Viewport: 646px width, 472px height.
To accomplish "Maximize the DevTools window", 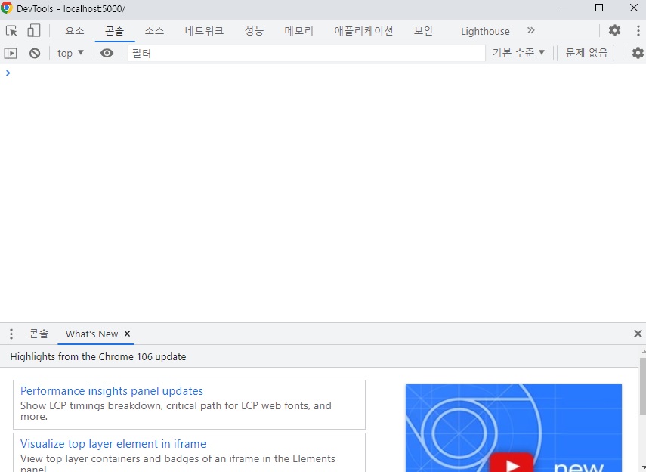I will click(599, 8).
